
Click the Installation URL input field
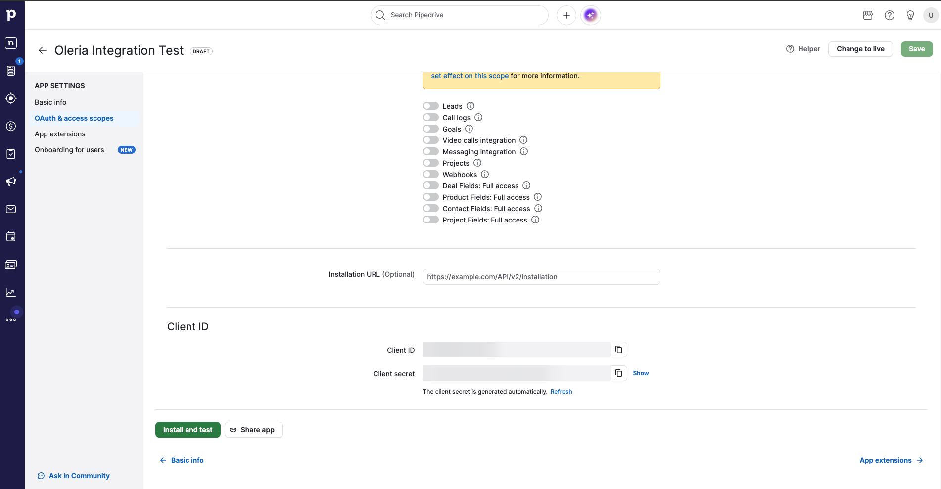coord(542,277)
